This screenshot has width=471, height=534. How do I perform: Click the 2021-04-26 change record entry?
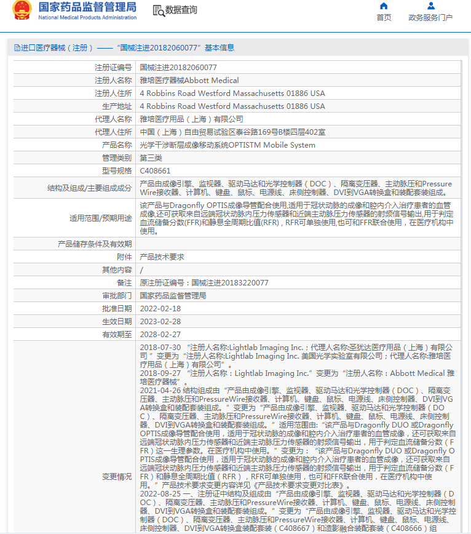[x=298, y=437]
